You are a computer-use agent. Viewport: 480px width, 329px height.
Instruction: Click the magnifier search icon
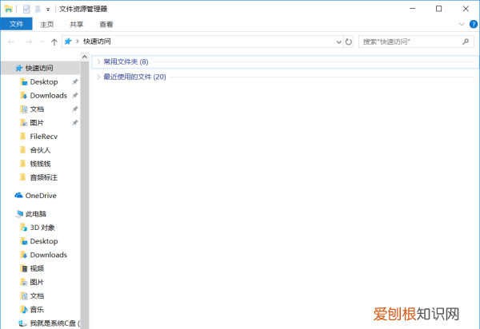[x=466, y=42]
